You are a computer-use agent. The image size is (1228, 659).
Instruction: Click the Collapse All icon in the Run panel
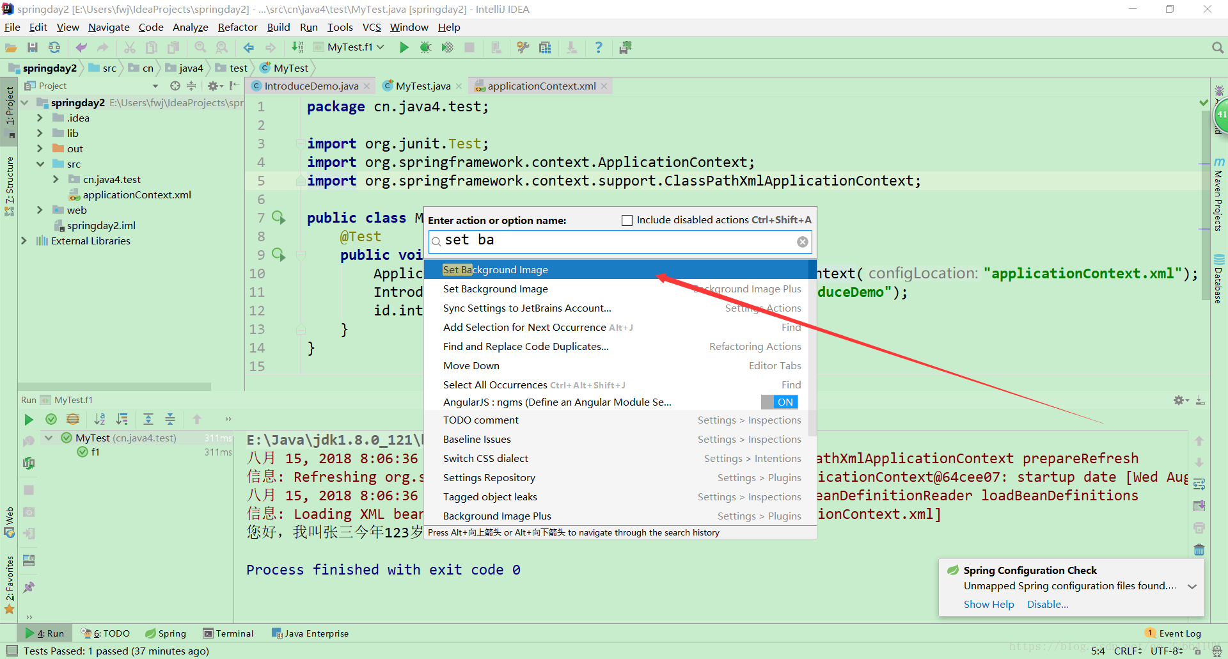point(170,420)
